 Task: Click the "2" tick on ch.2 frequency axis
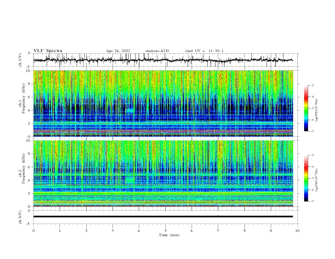[29, 193]
